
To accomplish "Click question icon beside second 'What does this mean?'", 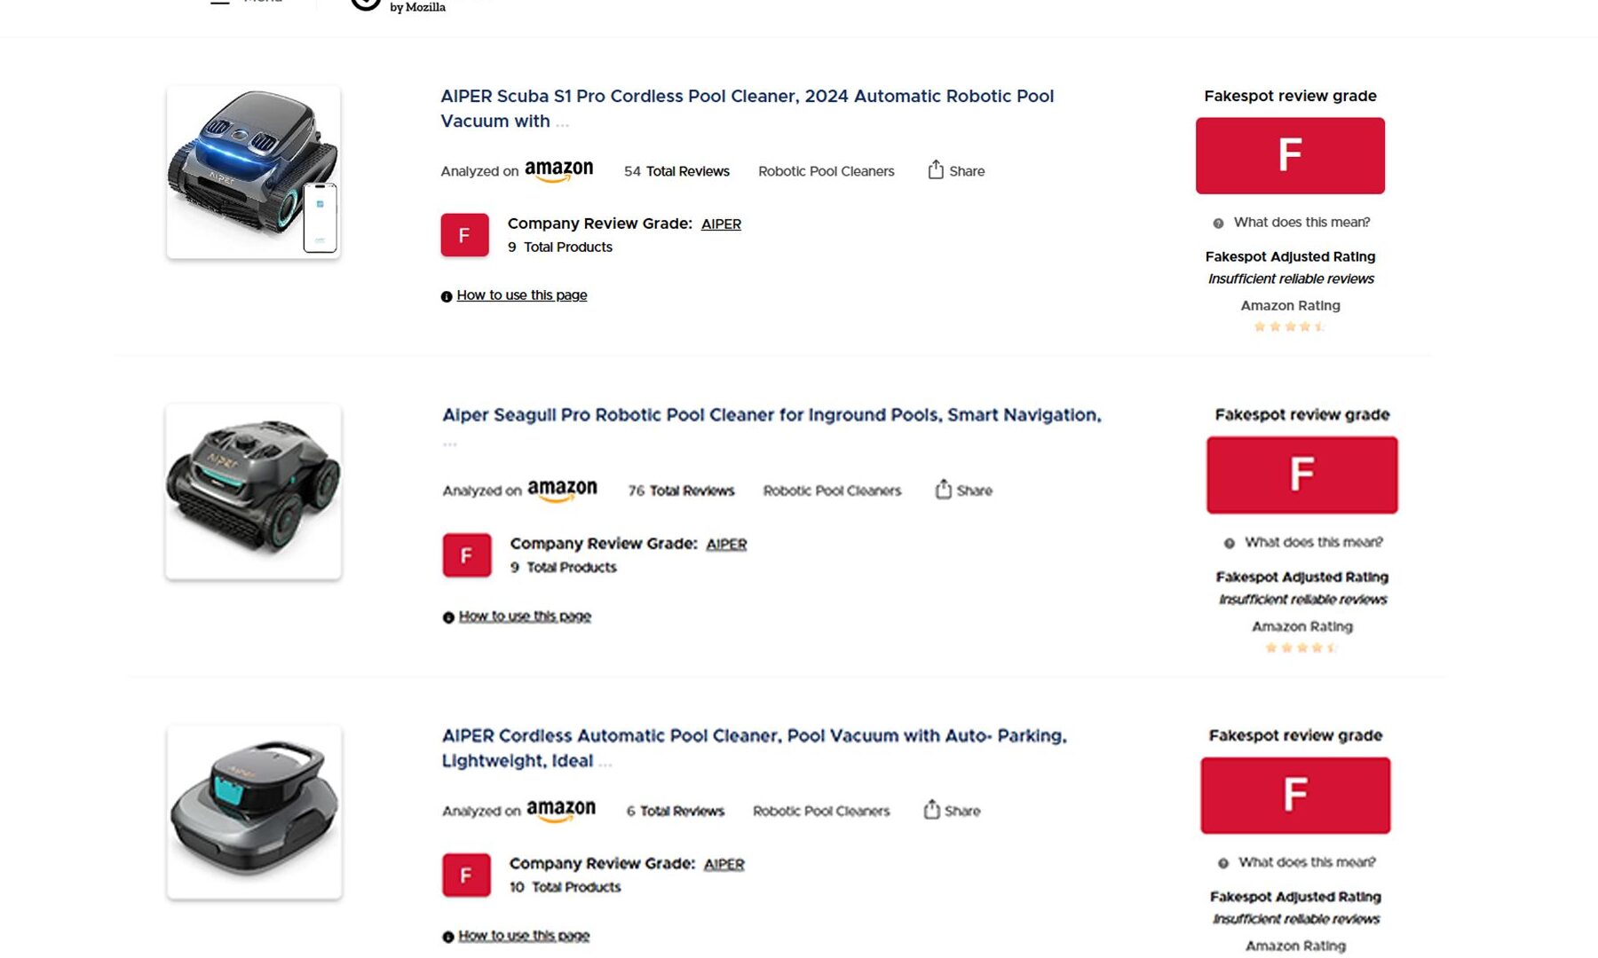I will click(1229, 543).
